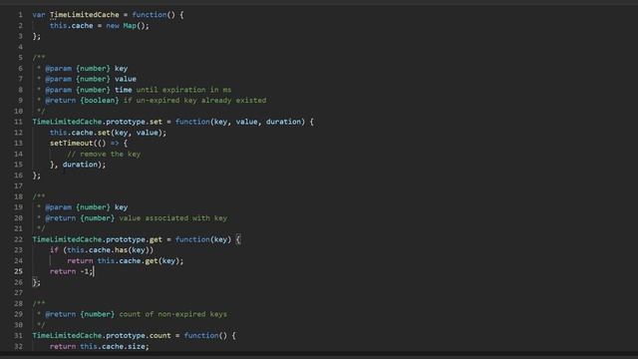Image resolution: width=638 pixels, height=359 pixels.
Task: Click 'TimeLimitedCache' identifier on line 1
Action: click(84, 15)
